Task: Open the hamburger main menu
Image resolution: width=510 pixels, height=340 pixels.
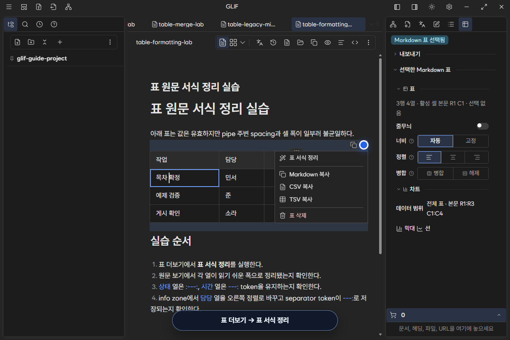Action: pos(9,7)
